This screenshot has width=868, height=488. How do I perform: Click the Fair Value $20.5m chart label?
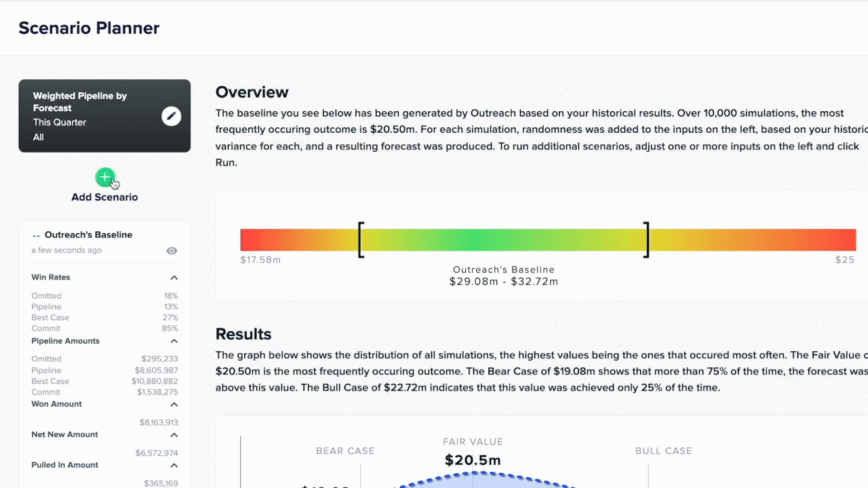pyautogui.click(x=473, y=461)
